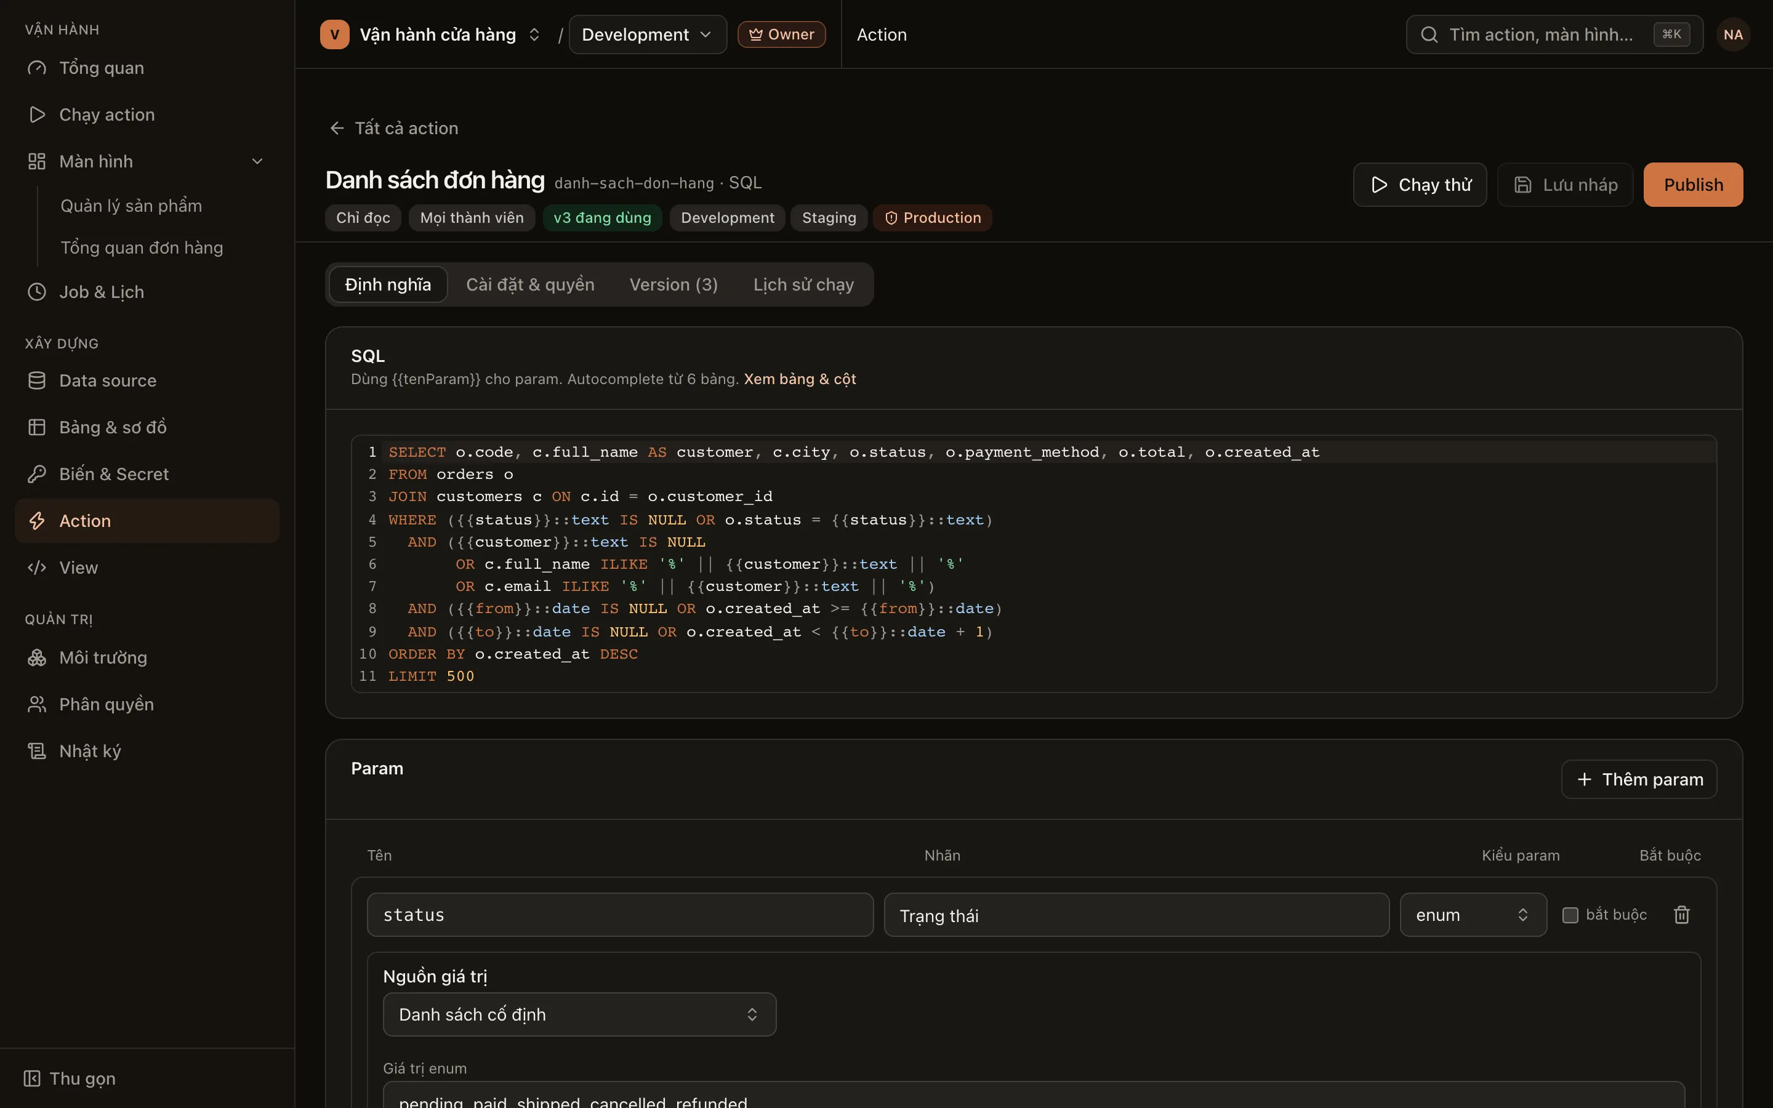Open the enum param type dropdown

pos(1473,915)
